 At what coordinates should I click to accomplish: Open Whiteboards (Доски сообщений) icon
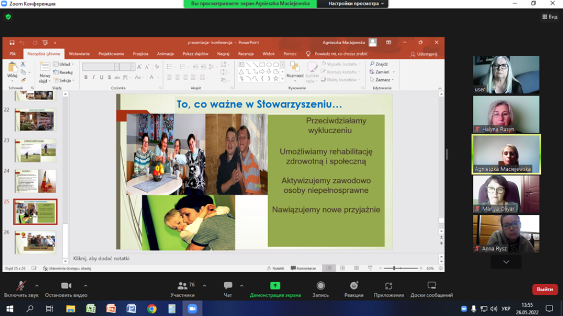coord(432,286)
